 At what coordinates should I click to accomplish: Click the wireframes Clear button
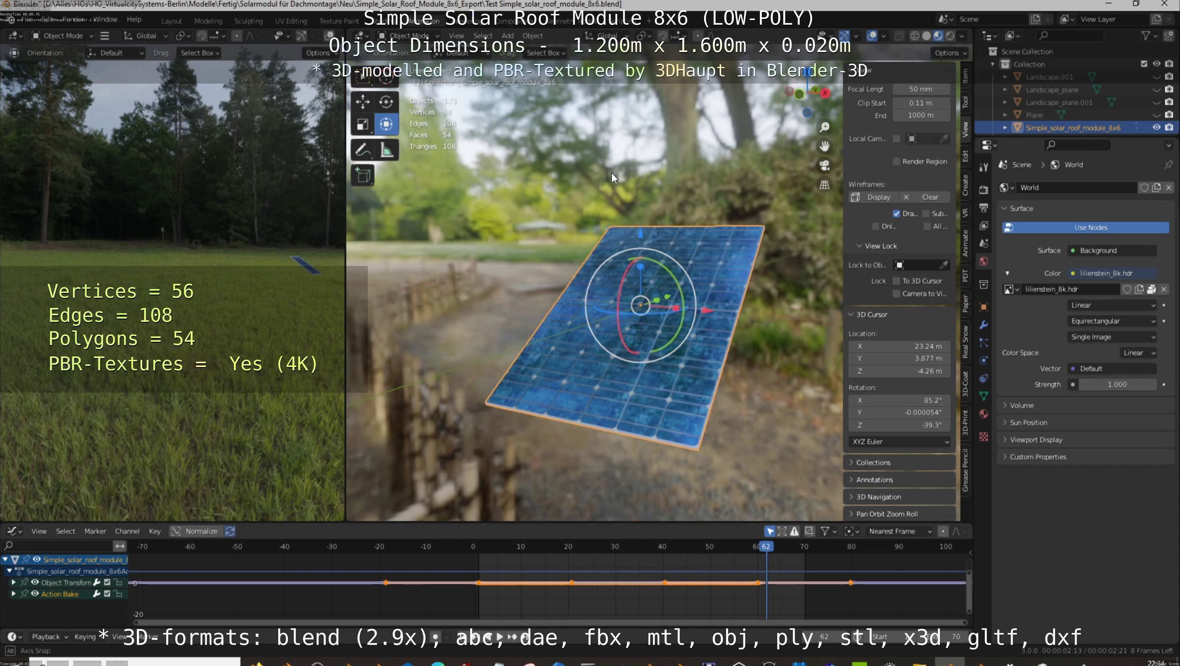point(929,197)
